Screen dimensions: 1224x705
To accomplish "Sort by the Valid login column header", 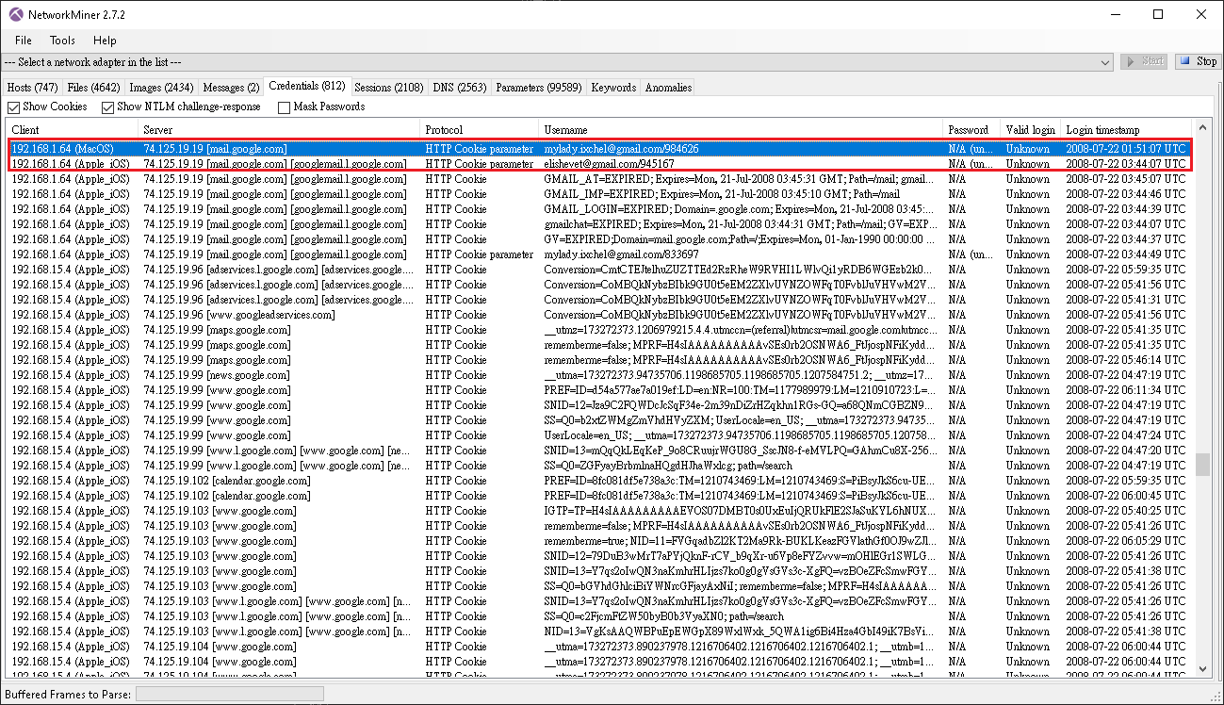I will 1031,129.
